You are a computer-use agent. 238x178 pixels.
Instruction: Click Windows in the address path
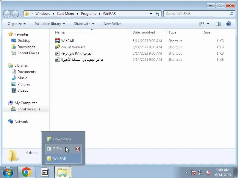click(43, 14)
